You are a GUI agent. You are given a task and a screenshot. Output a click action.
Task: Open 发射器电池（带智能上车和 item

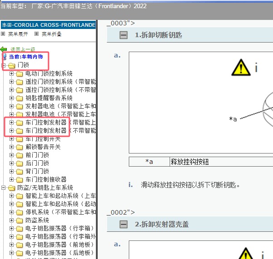click(61, 106)
